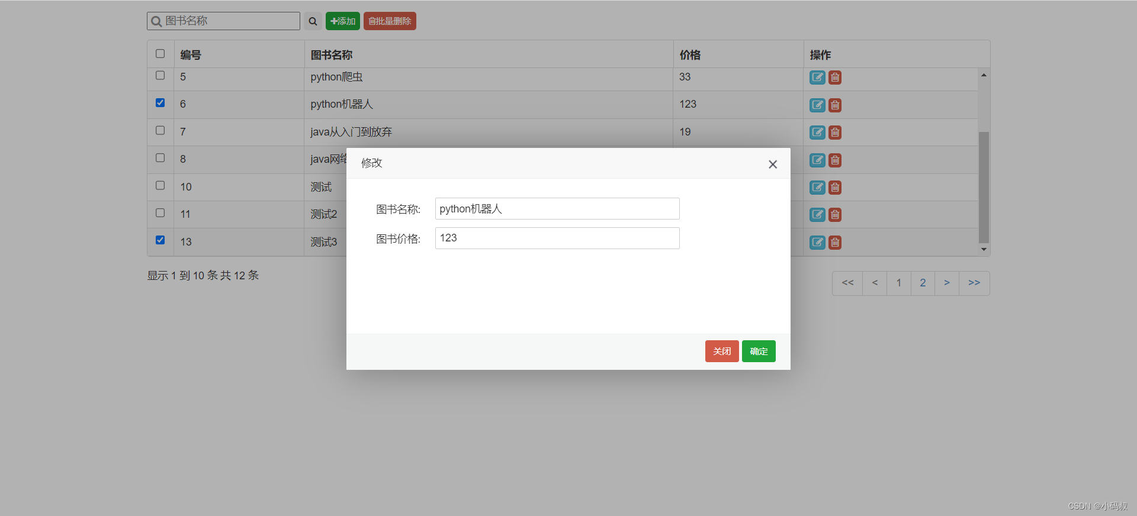Edit the python机器人 row
Viewport: 1137px width, 516px height.
tap(817, 105)
